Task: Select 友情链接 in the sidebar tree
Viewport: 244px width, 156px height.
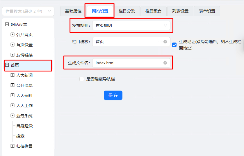Action: point(24,55)
